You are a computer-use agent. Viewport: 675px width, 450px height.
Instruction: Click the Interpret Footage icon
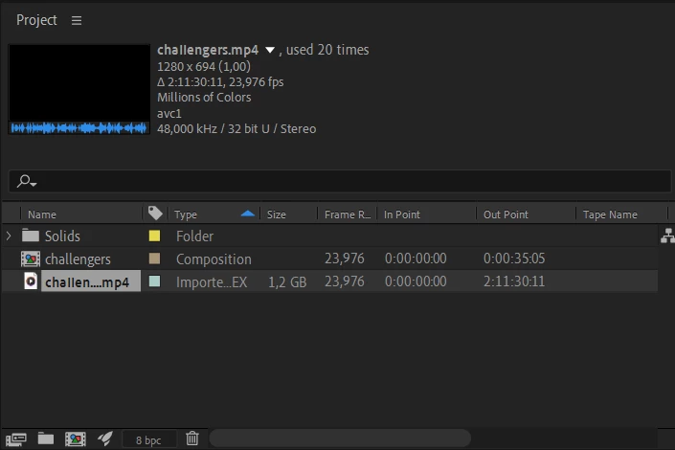tap(16, 439)
